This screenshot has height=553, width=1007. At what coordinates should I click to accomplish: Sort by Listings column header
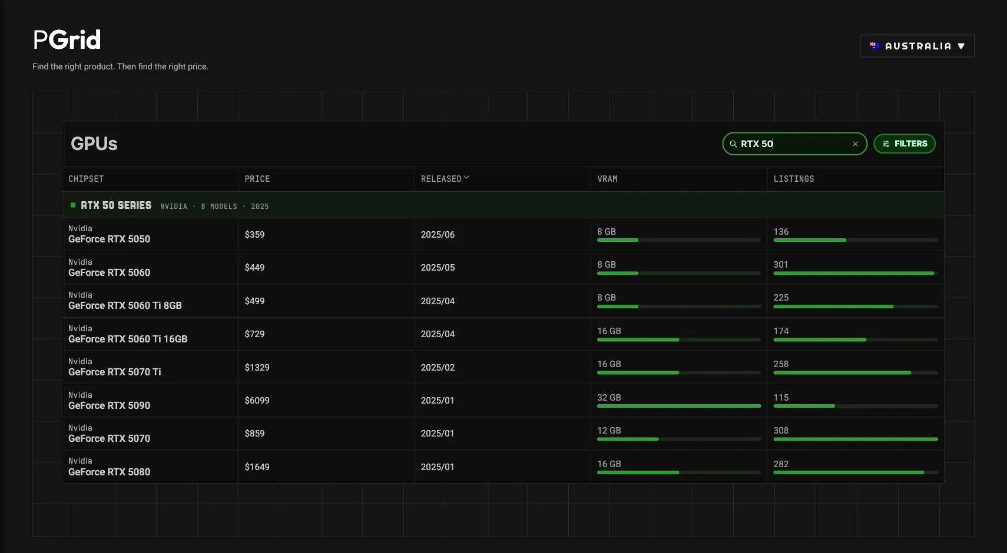pos(794,179)
